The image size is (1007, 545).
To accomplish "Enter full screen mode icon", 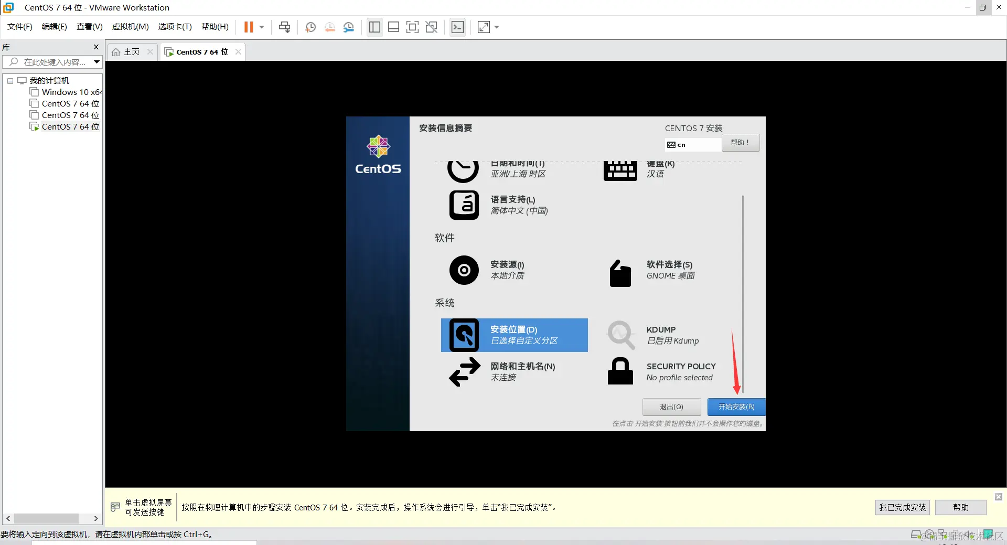I will [413, 27].
